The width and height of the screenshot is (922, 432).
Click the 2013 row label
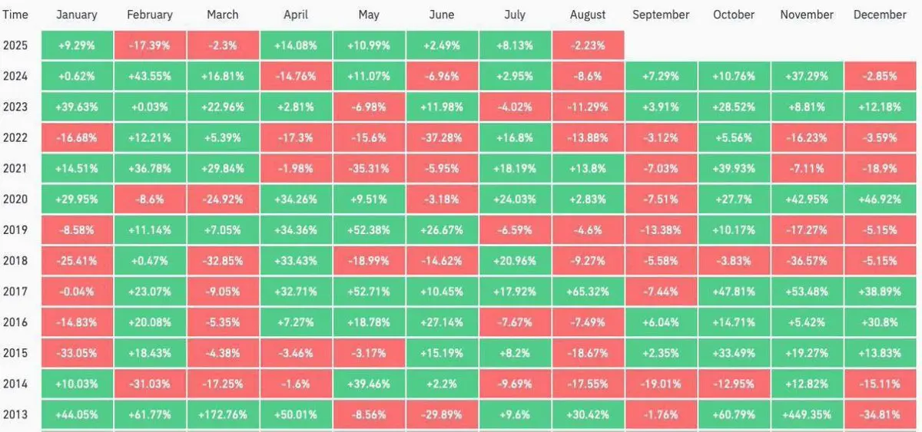tap(15, 414)
